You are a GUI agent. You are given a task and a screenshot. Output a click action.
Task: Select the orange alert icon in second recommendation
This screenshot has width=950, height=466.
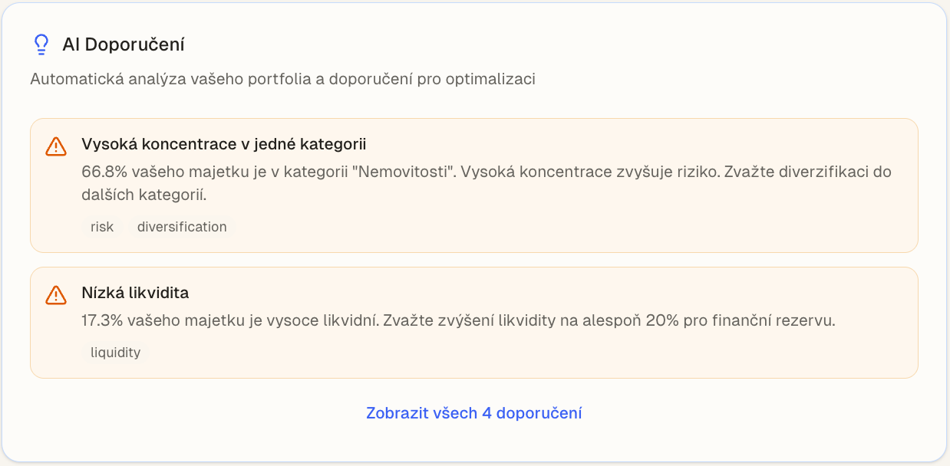[x=57, y=294]
